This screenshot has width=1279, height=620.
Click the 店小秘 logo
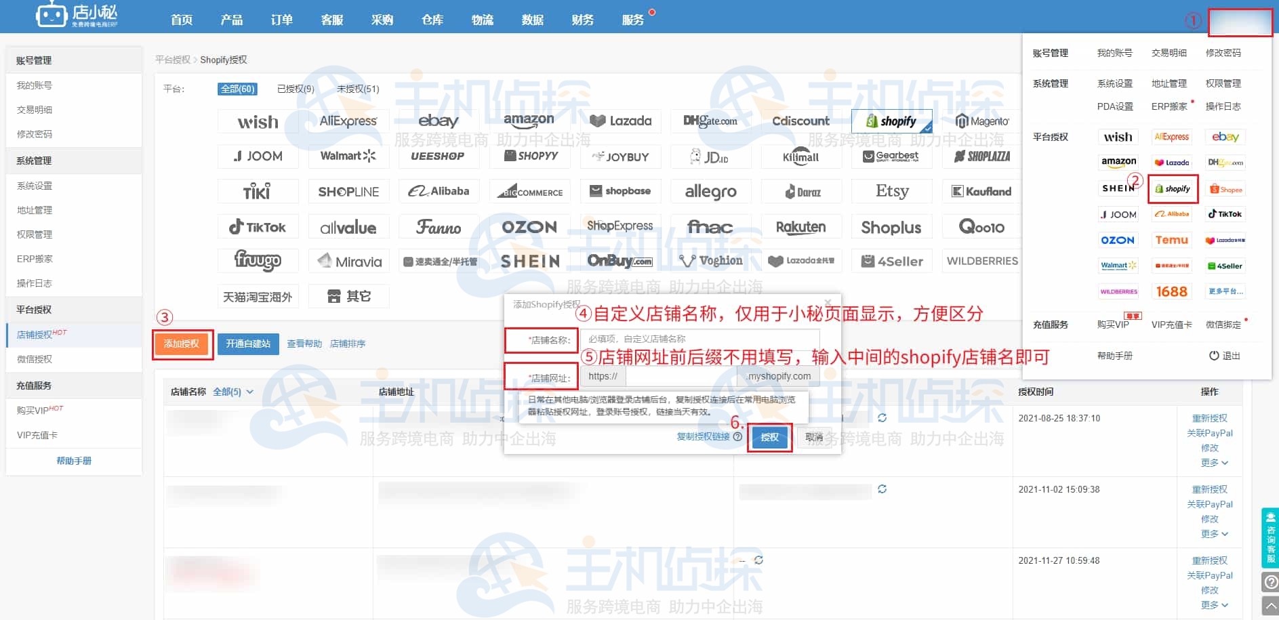click(x=77, y=15)
